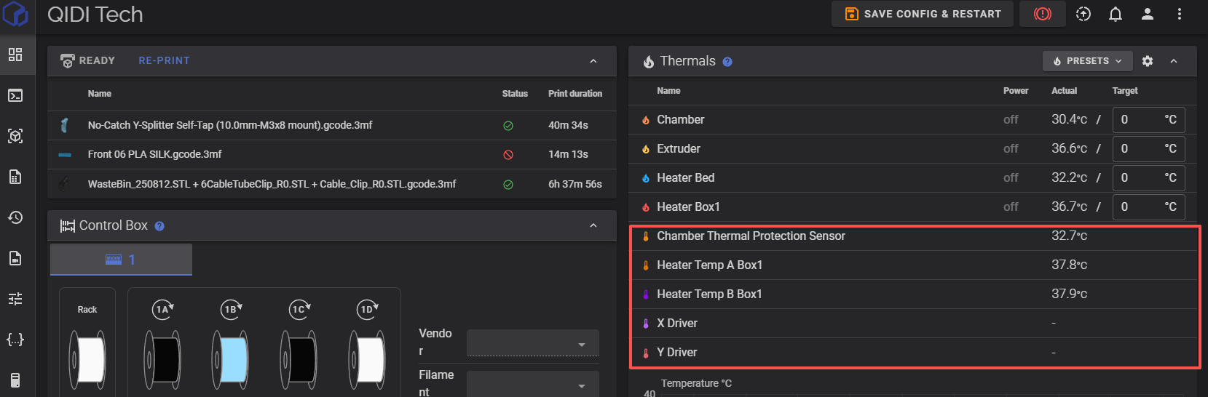
Task: Open the update manager icon
Action: click(1083, 14)
